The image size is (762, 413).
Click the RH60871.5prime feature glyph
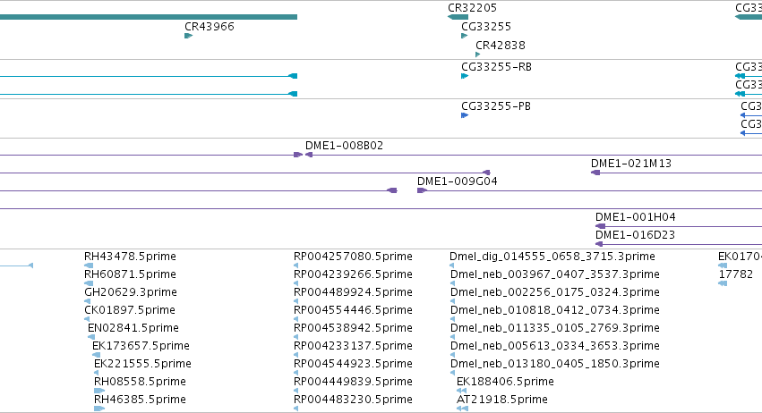[x=89, y=283]
